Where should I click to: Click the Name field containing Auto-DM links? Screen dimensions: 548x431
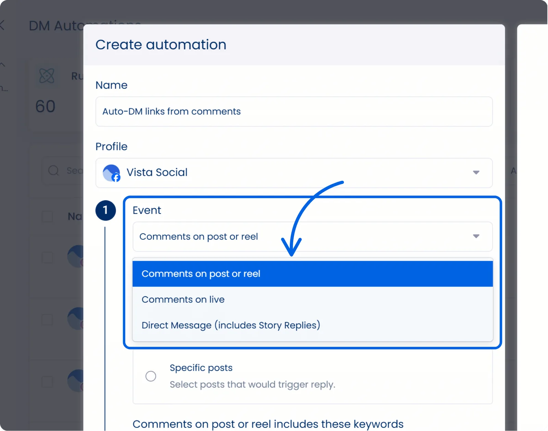(294, 112)
